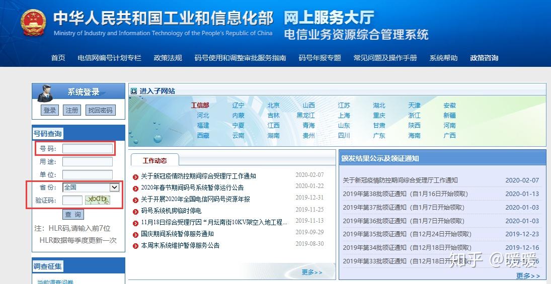Open the 新疆 sub-site link
Screen dimensions: 551x284
point(449,116)
